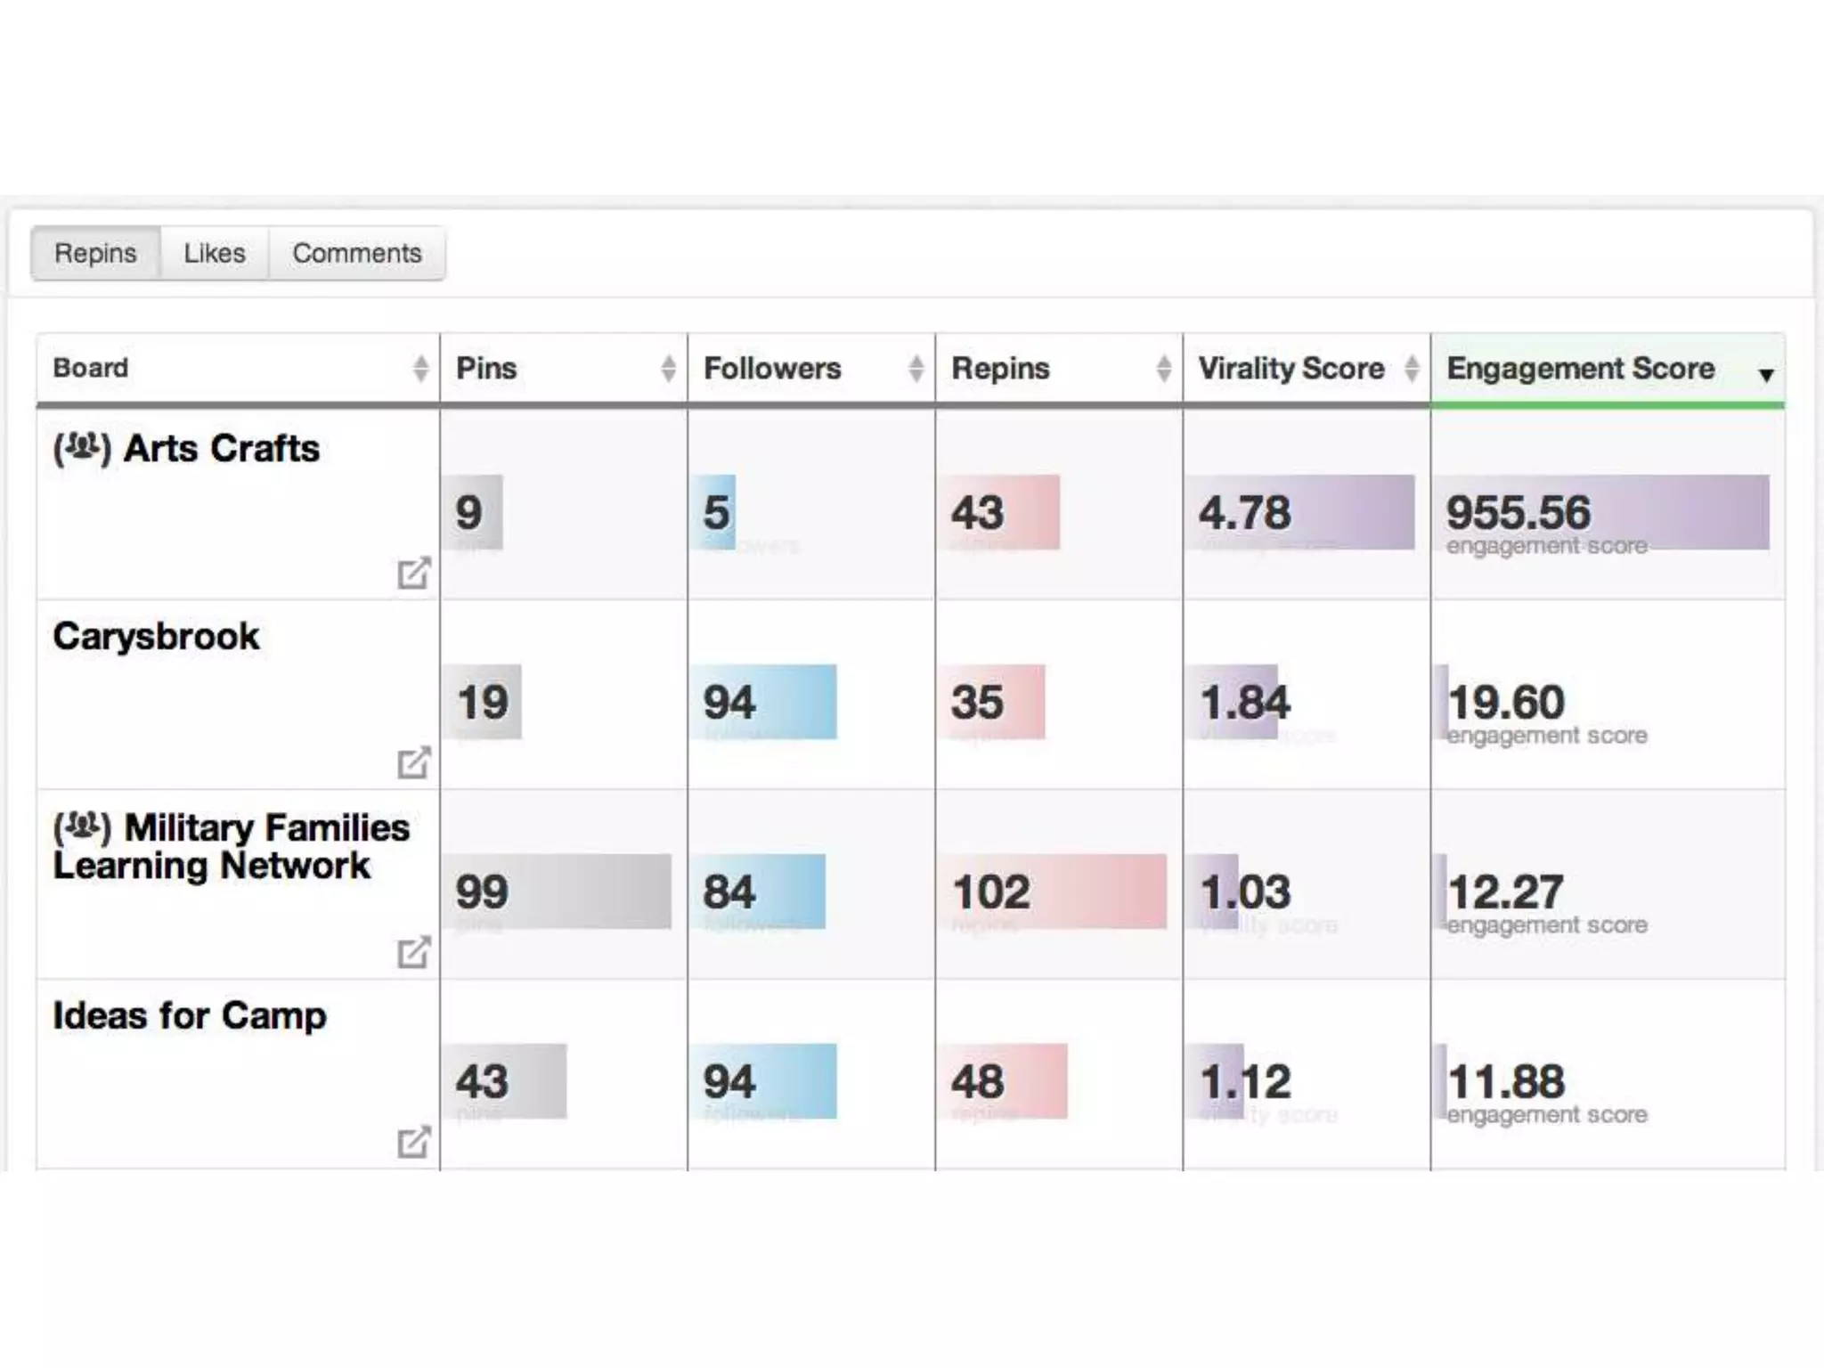Screen dimensions: 1824x1368
Task: Open the Carysbrook board name
Action: 156,637
